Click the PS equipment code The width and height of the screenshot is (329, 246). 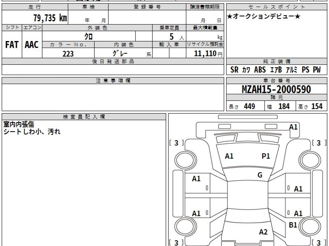[305, 70]
